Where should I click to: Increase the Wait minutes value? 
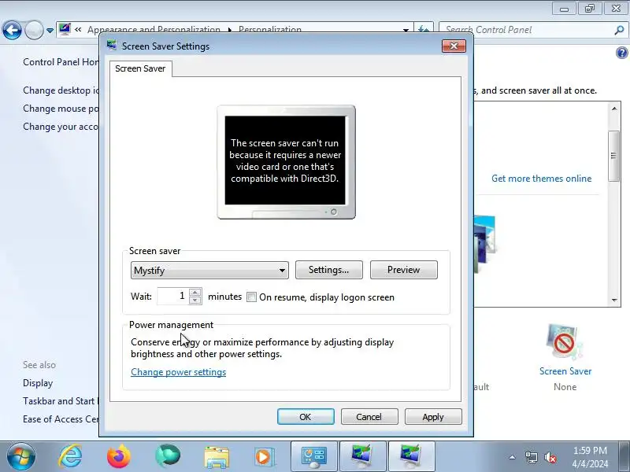(195, 293)
